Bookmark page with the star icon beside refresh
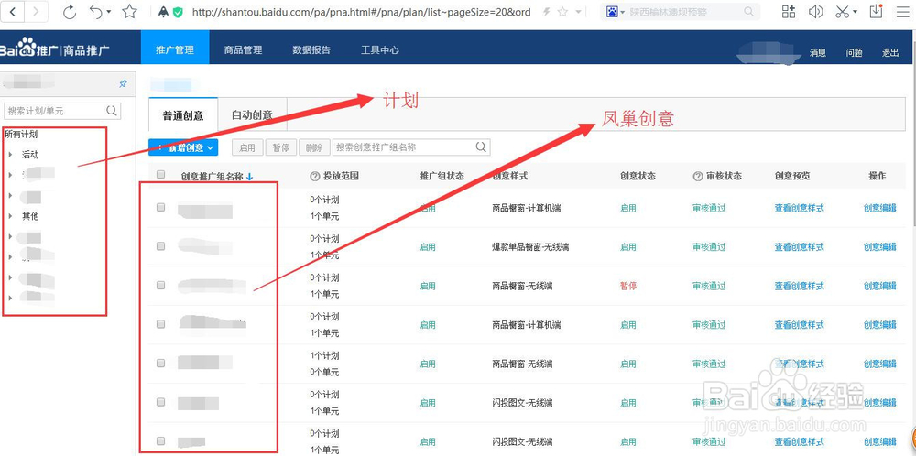916x456 pixels. 130,12
